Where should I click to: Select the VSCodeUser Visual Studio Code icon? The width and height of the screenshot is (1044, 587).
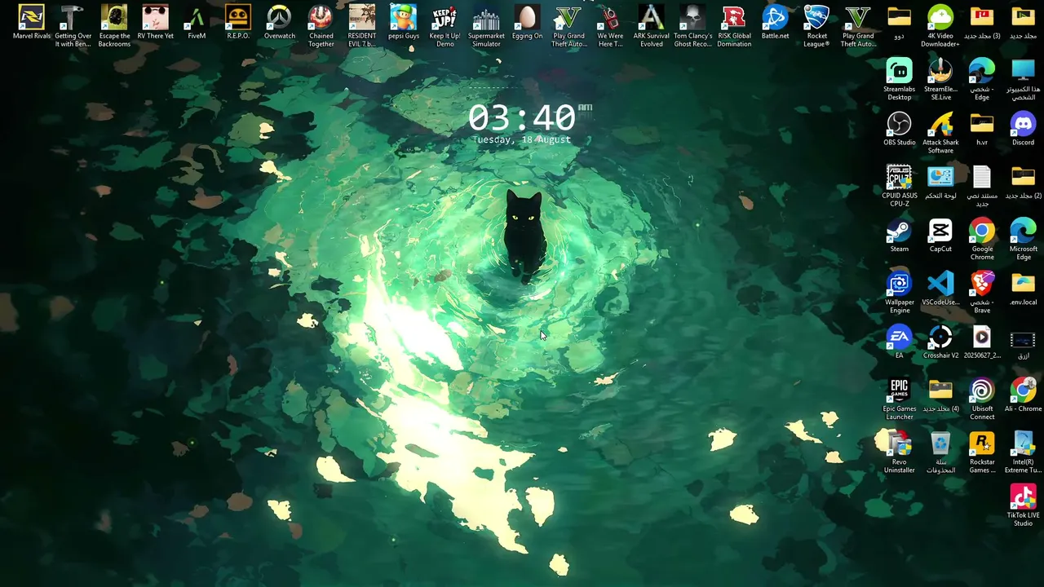pos(940,289)
